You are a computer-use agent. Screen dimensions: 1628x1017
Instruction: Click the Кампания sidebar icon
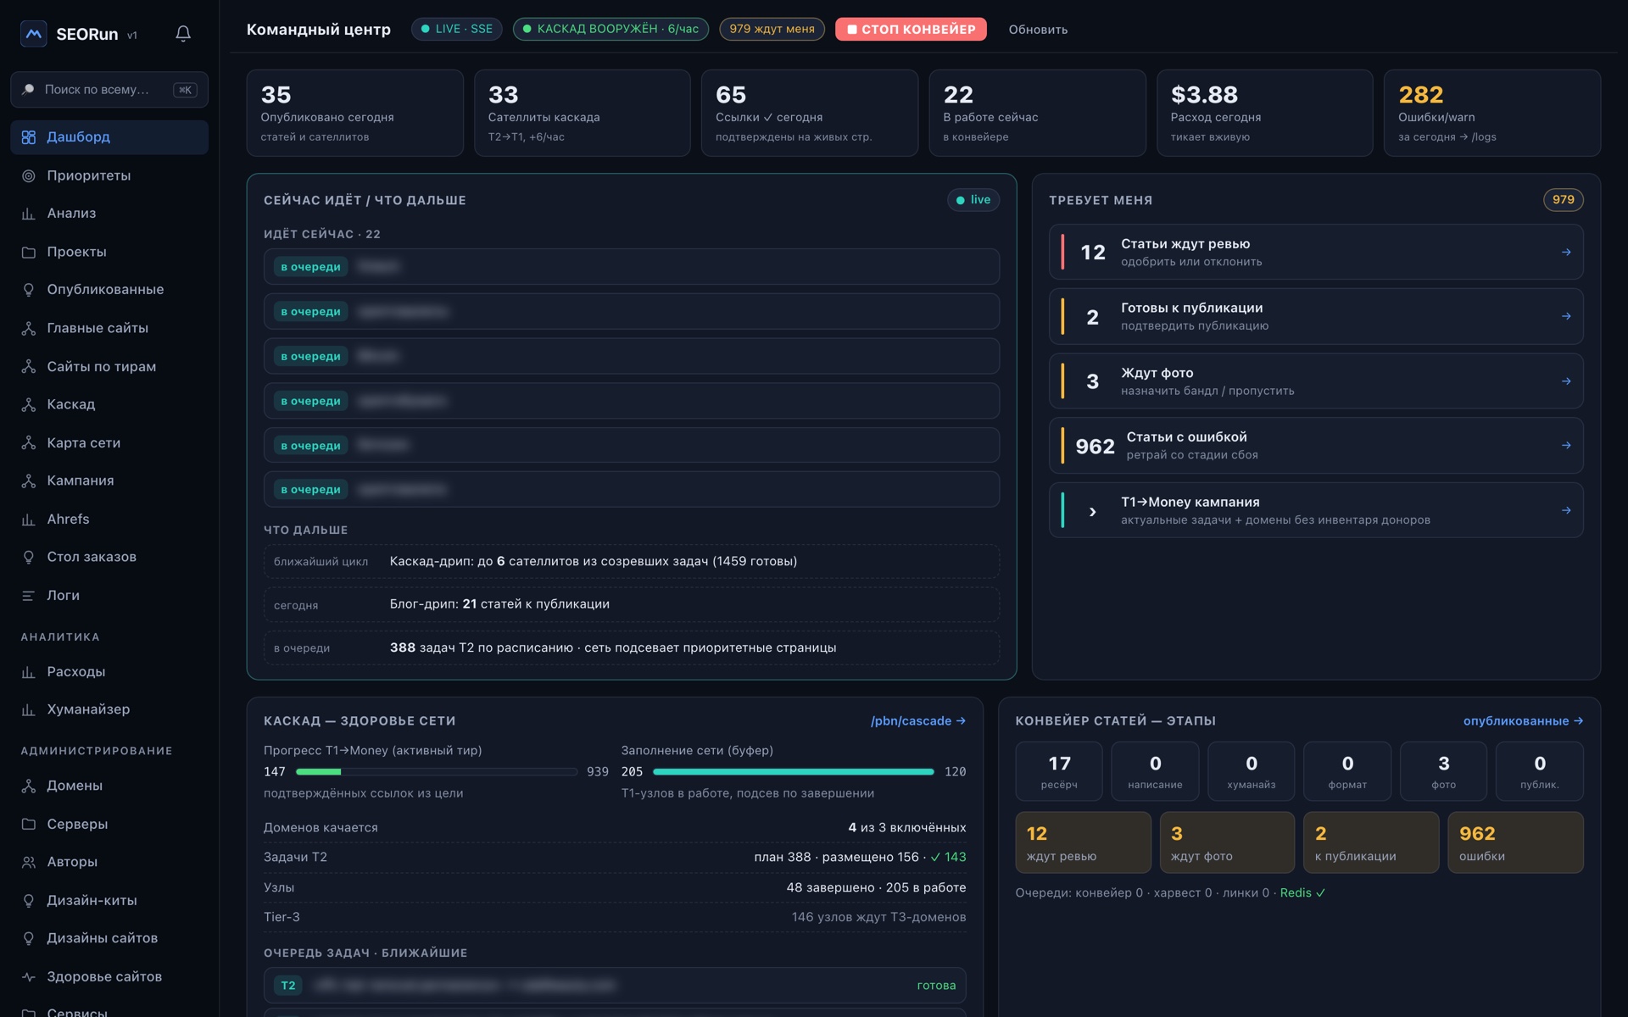coord(29,481)
